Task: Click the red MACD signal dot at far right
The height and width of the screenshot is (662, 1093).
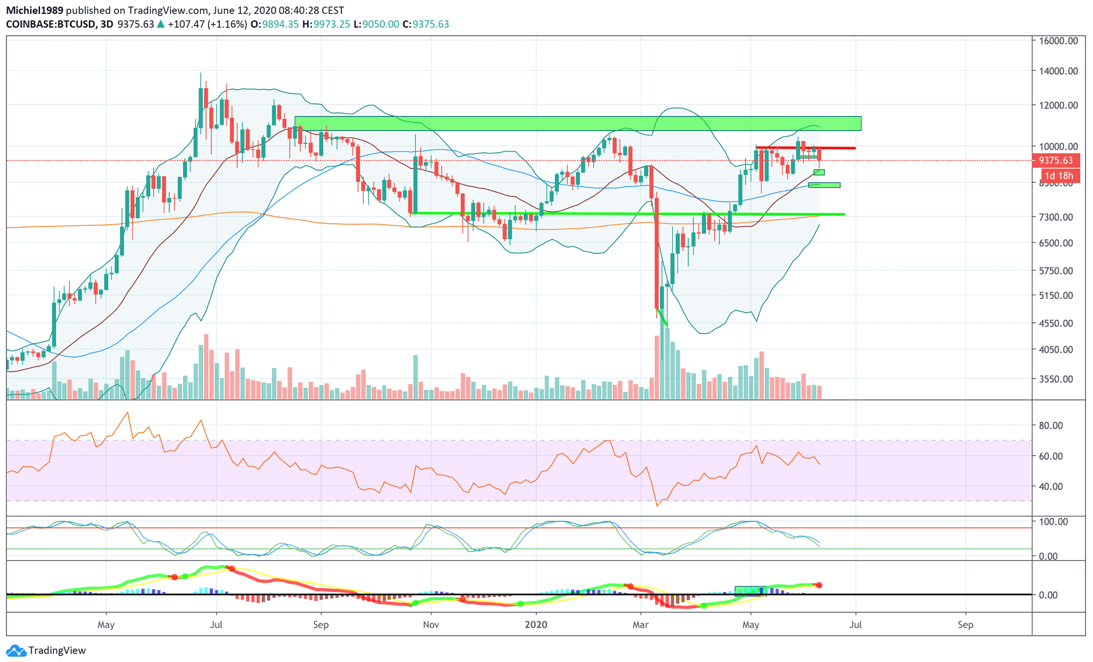Action: pos(819,585)
